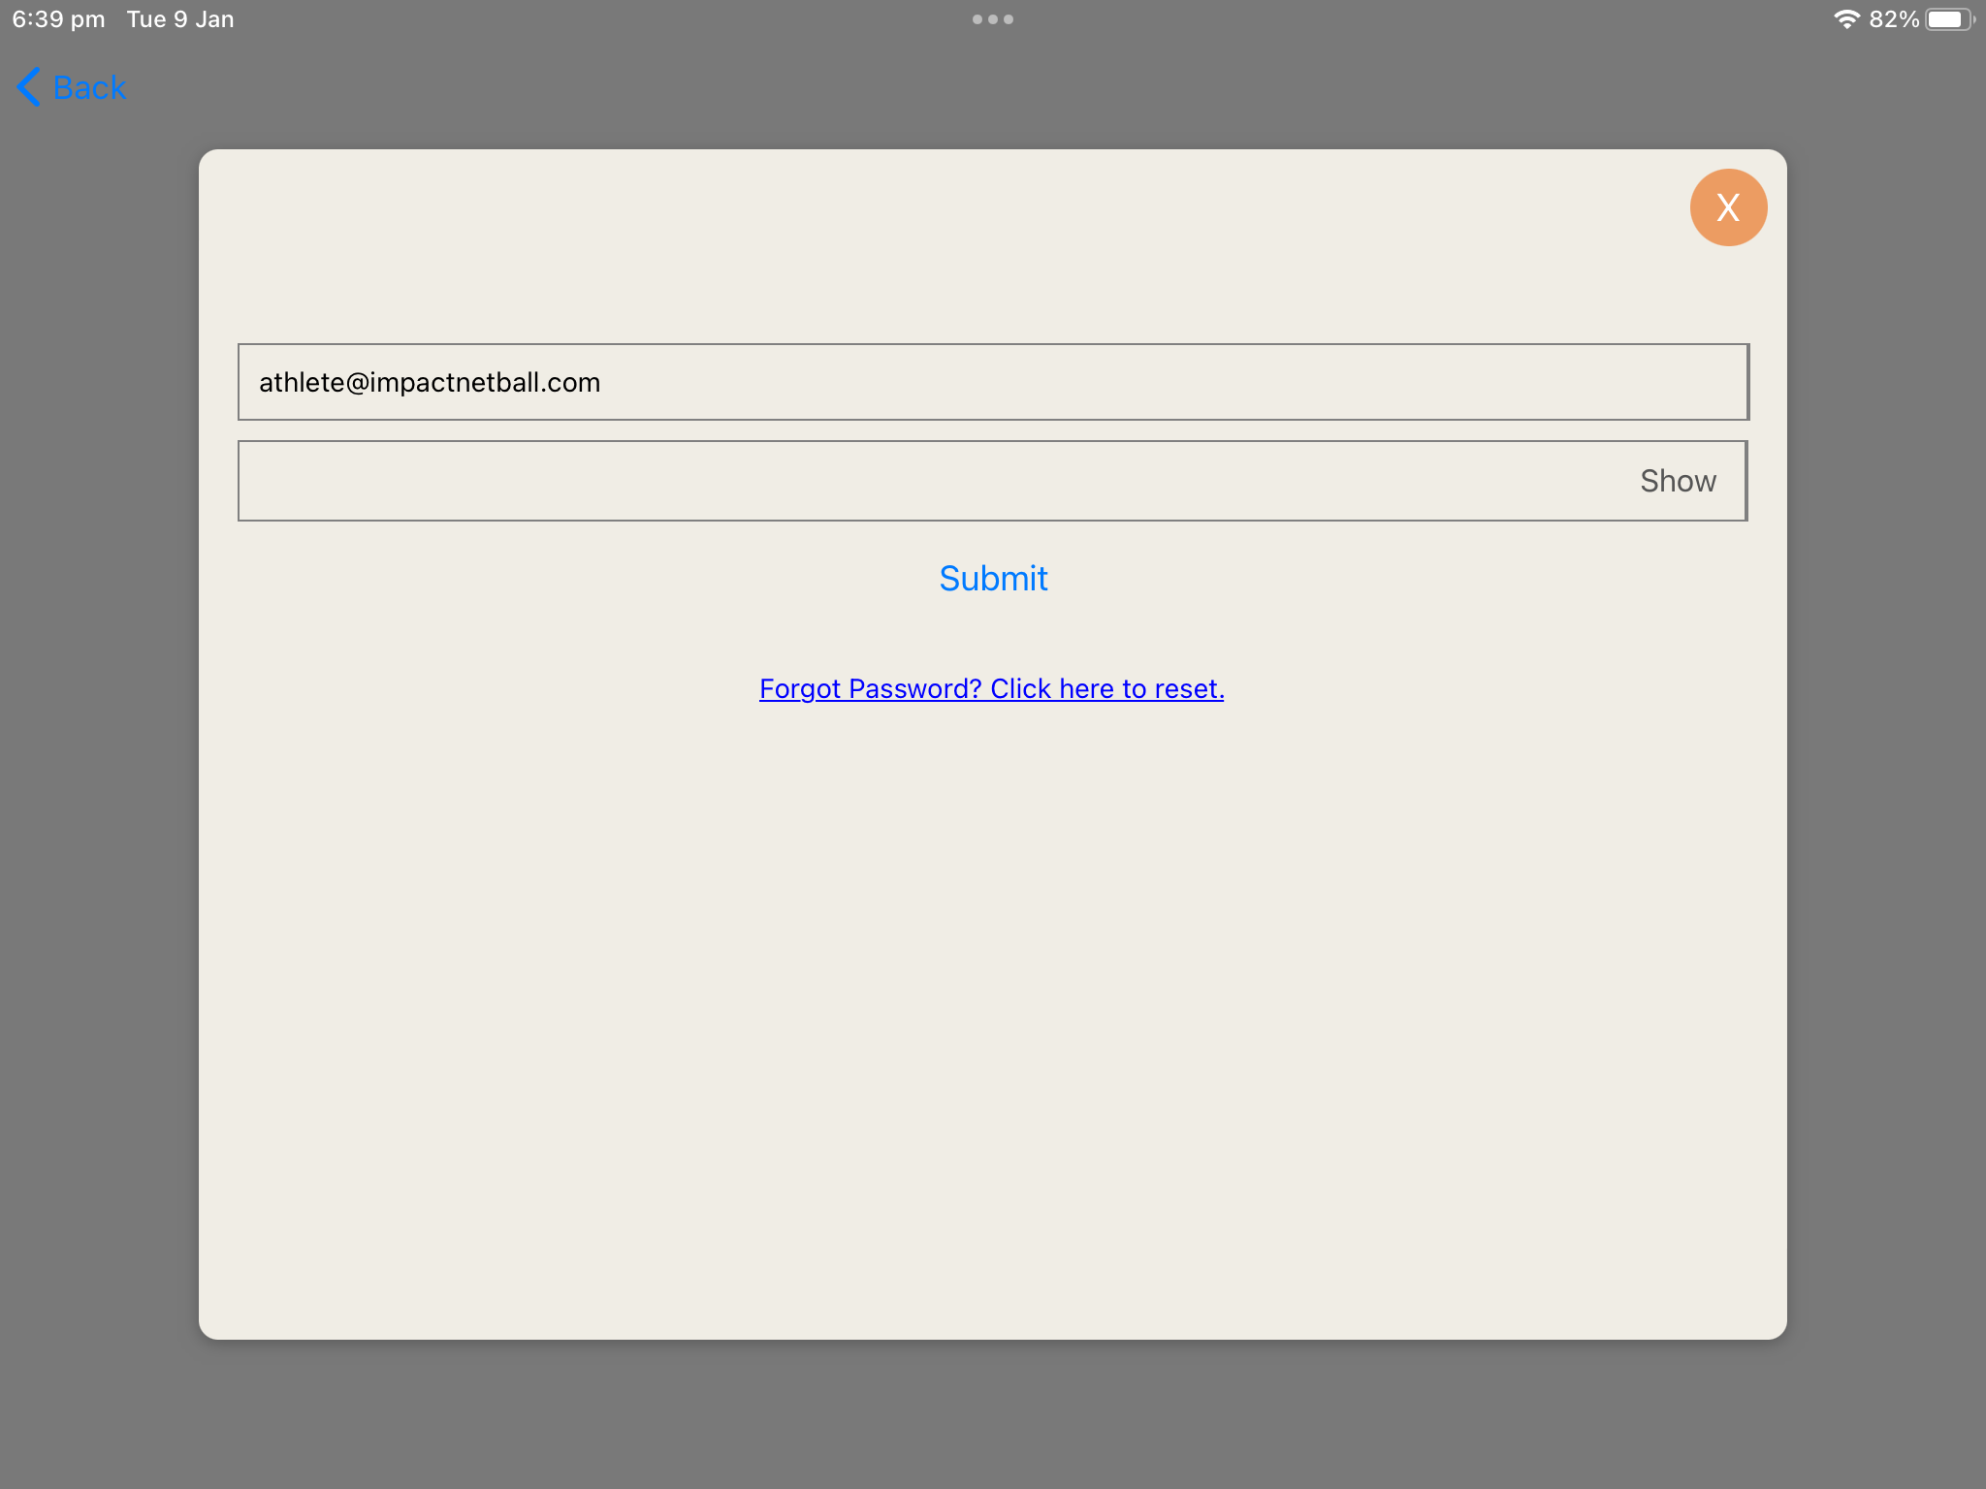Select the email field containing athlete@impactnetball.com
This screenshot has width=1986, height=1489.
click(993, 382)
